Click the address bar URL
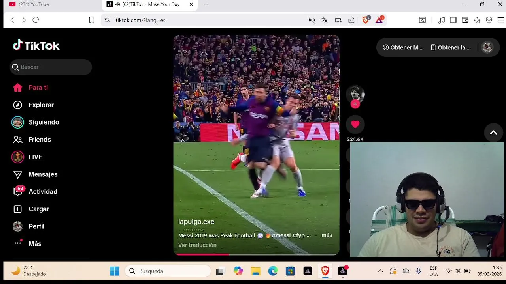 (140, 20)
